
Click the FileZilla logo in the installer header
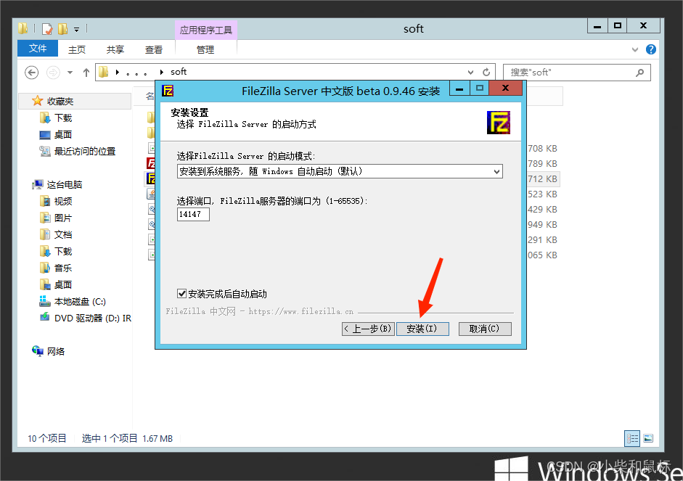click(x=499, y=123)
